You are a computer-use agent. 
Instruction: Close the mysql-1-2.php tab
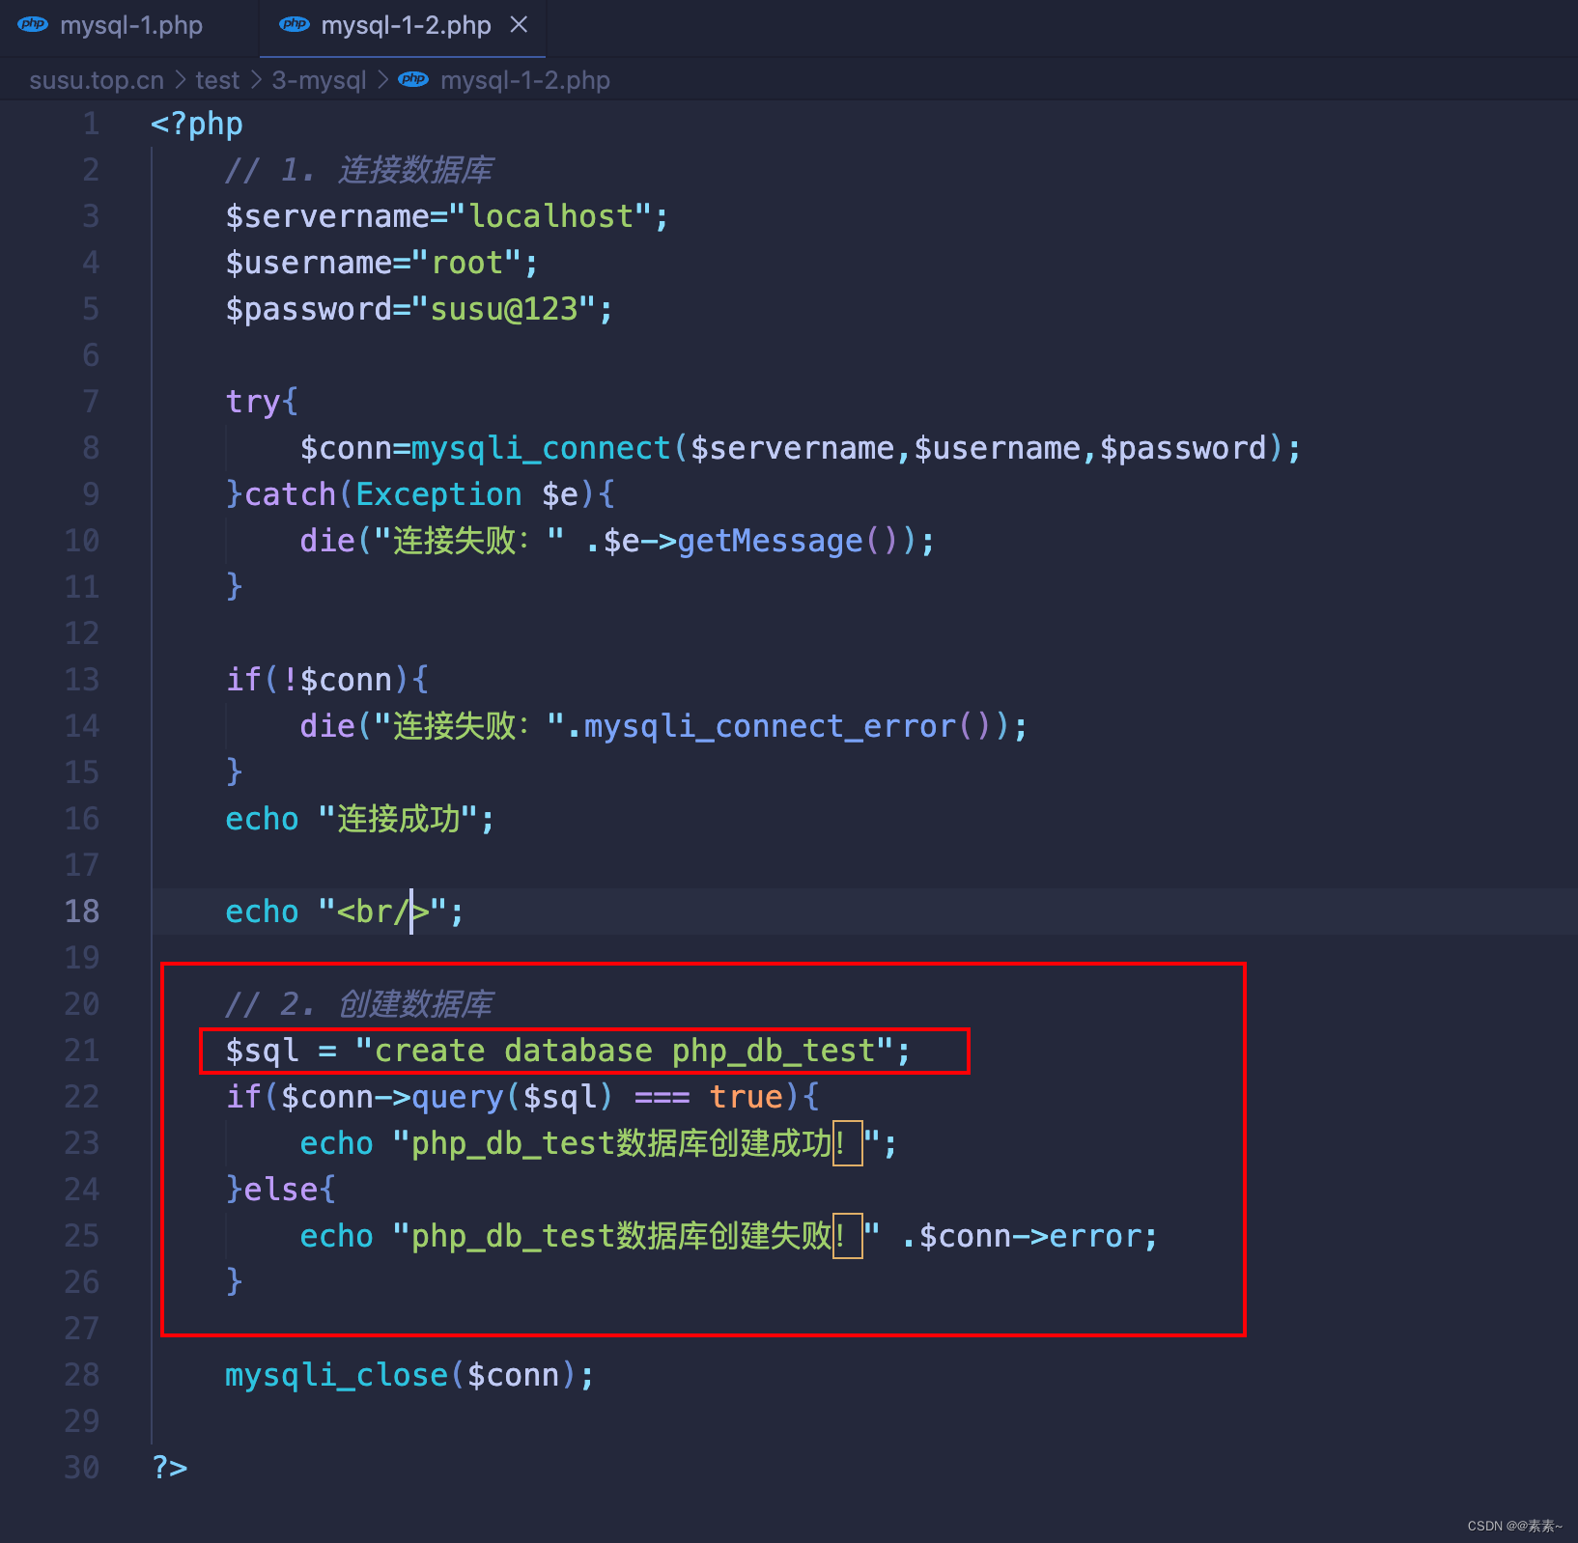click(520, 25)
